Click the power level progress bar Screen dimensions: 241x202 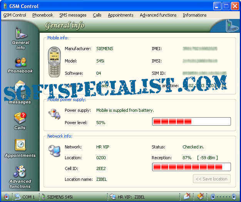[191, 122]
